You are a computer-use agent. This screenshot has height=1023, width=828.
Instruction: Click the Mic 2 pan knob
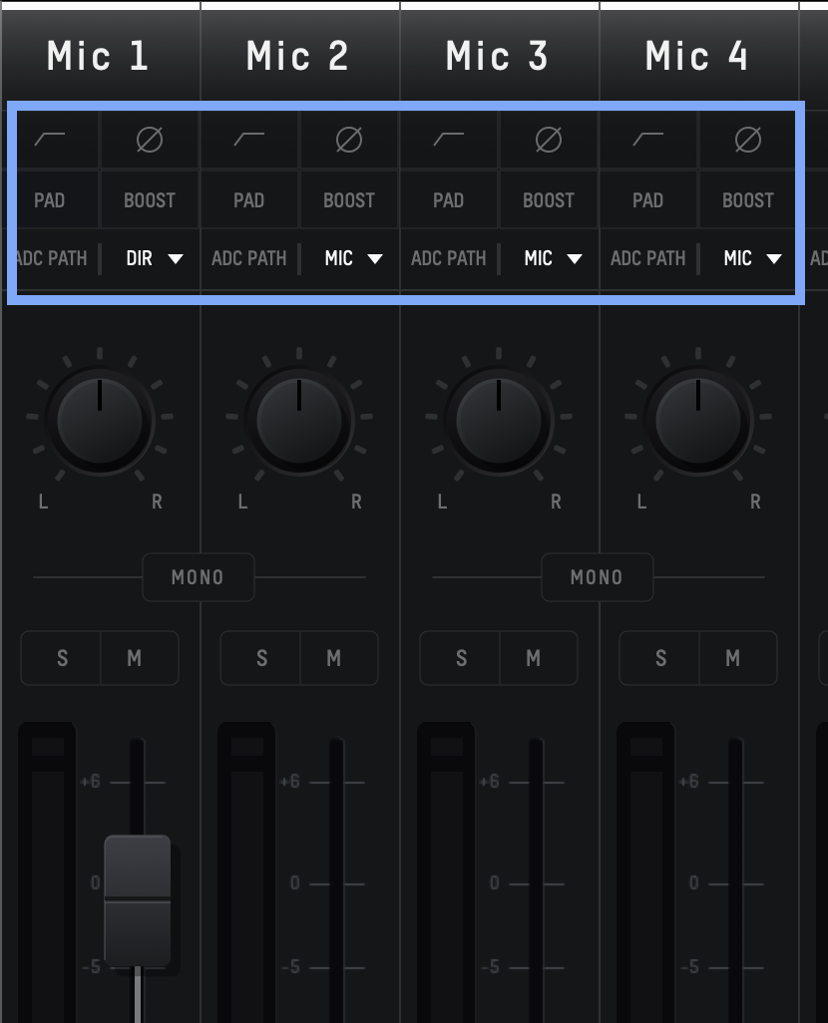point(299,420)
